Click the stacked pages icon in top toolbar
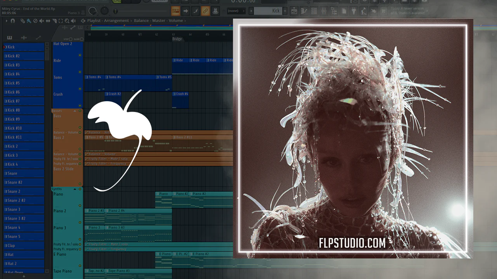This screenshot has width=497, height=279. pos(344,11)
